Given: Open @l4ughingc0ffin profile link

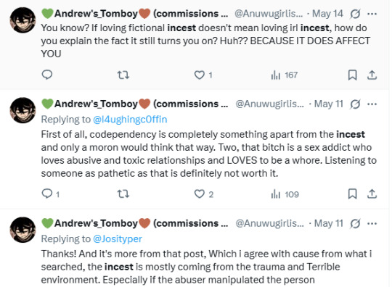Looking at the screenshot, I should 130,120.
